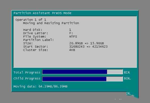The height and width of the screenshot is (103, 150).
Task: Click the '31680243 => 42154623' sector value
Action: [x=88, y=47]
